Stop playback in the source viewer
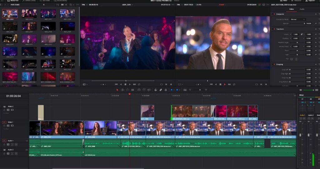This screenshot has width=320, height=169. [x=125, y=84]
